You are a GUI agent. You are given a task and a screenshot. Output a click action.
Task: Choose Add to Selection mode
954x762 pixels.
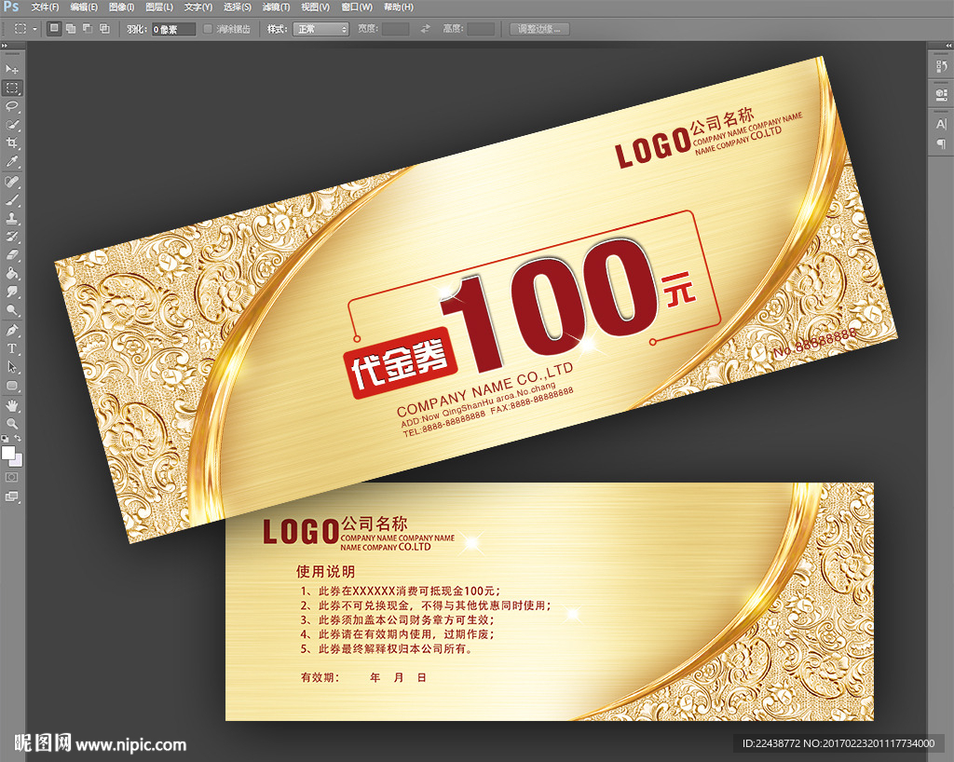pos(71,29)
